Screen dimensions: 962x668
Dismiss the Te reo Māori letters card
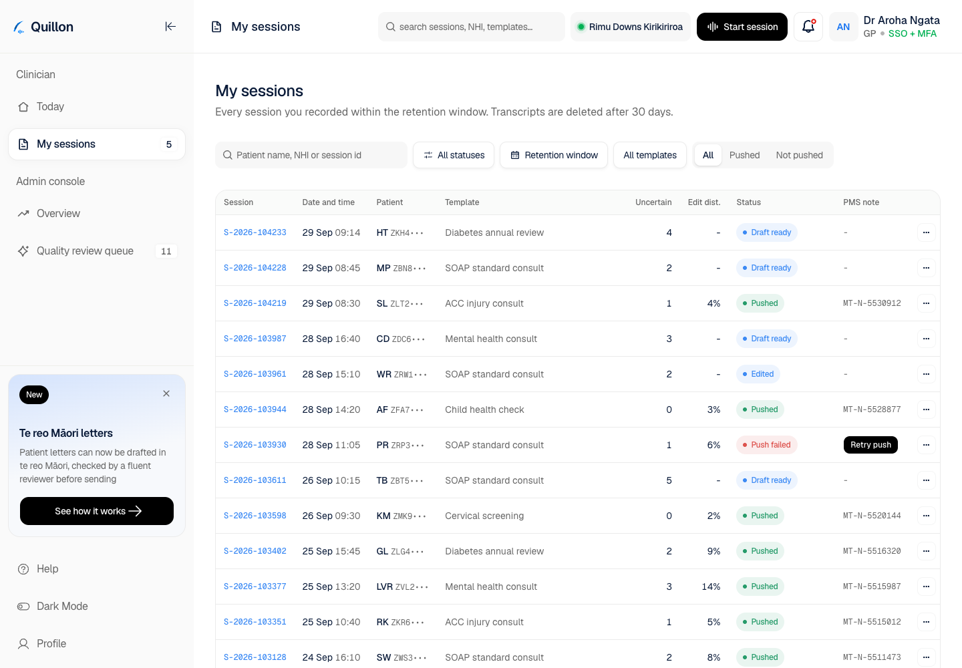(x=166, y=393)
